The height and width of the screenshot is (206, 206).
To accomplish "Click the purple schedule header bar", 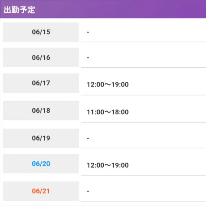I will click(x=103, y=9).
